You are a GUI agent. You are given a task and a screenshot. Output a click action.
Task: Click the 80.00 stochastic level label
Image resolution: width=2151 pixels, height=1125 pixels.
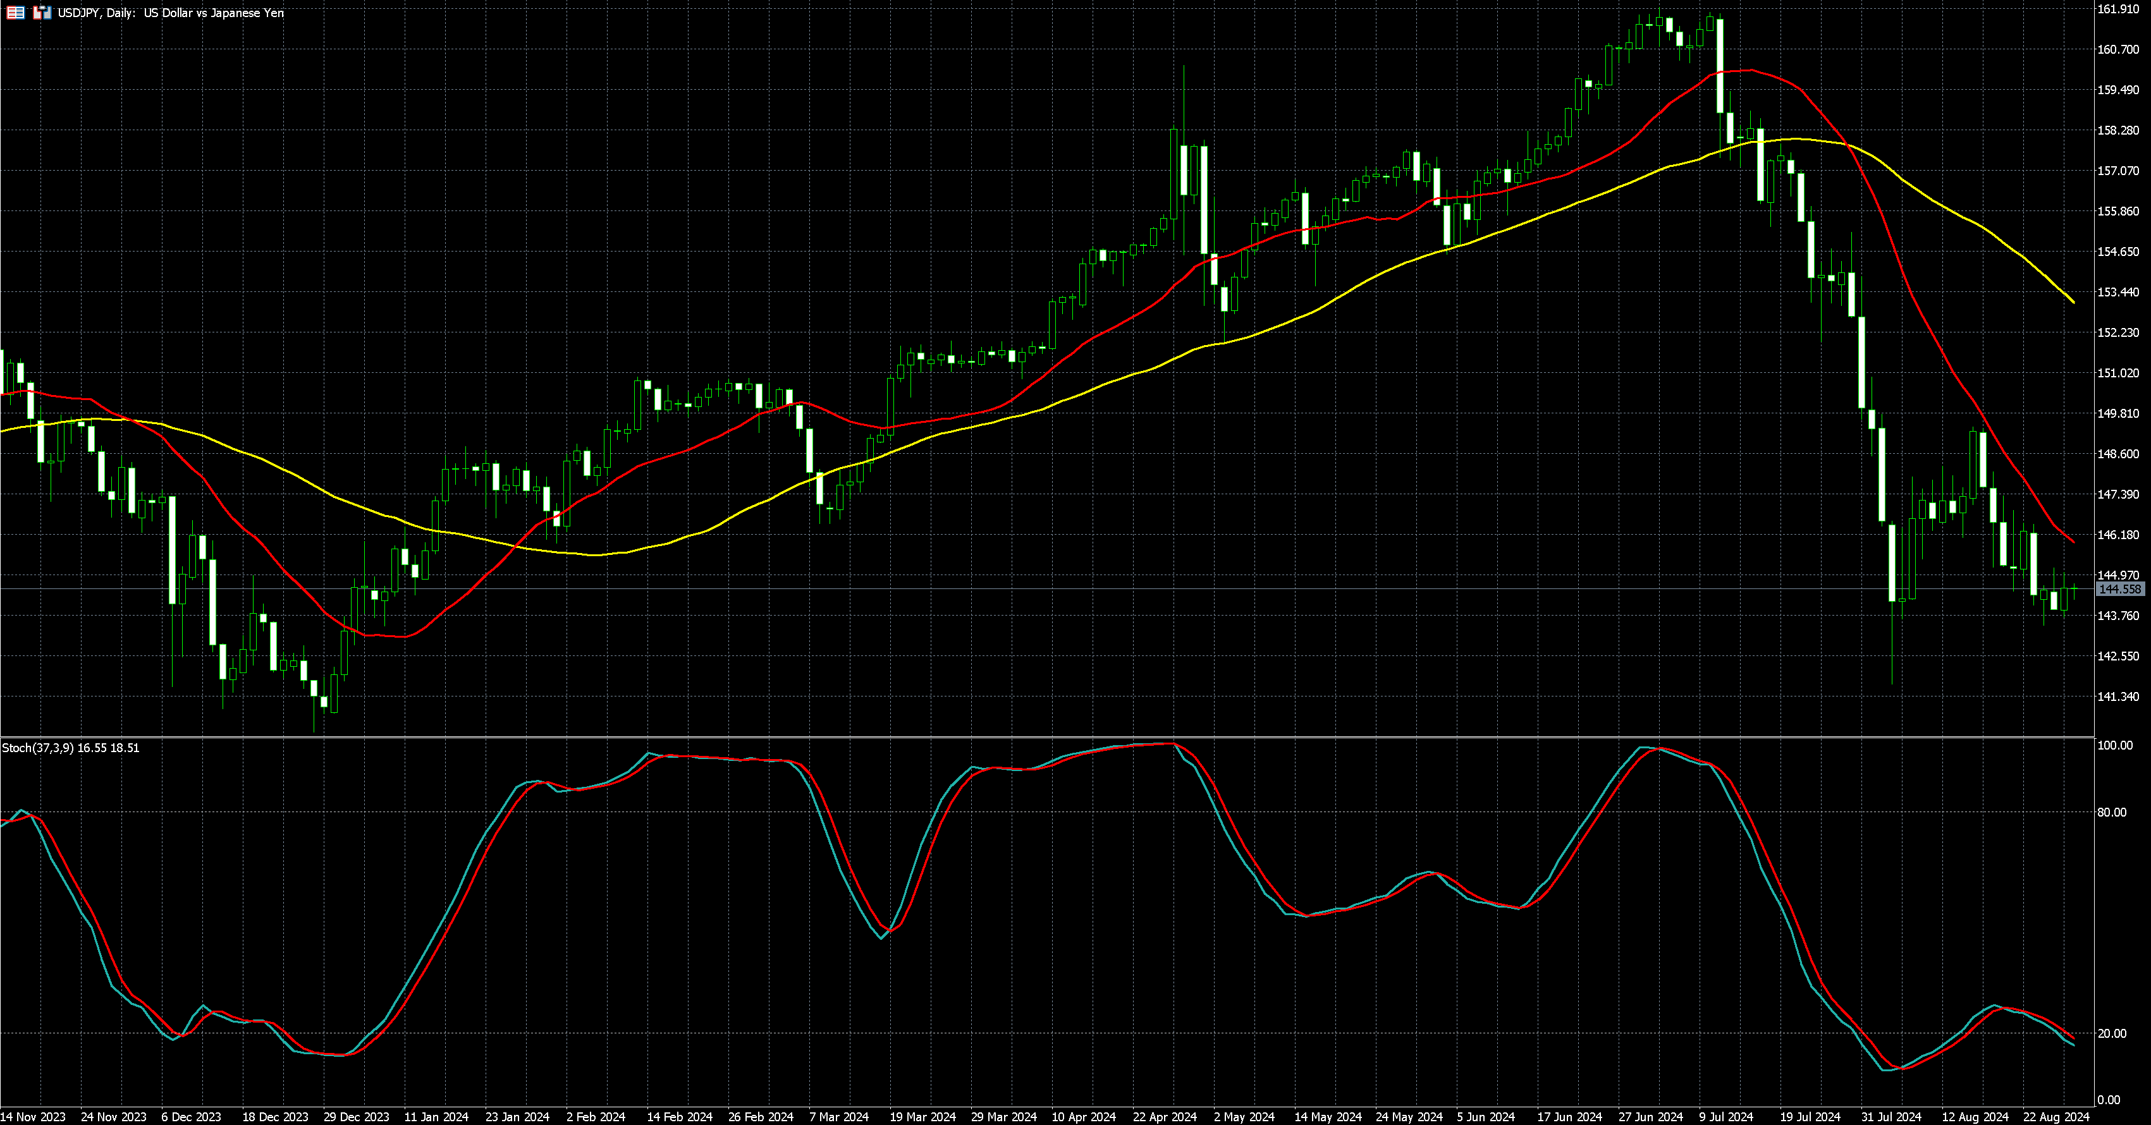pyautogui.click(x=2112, y=812)
